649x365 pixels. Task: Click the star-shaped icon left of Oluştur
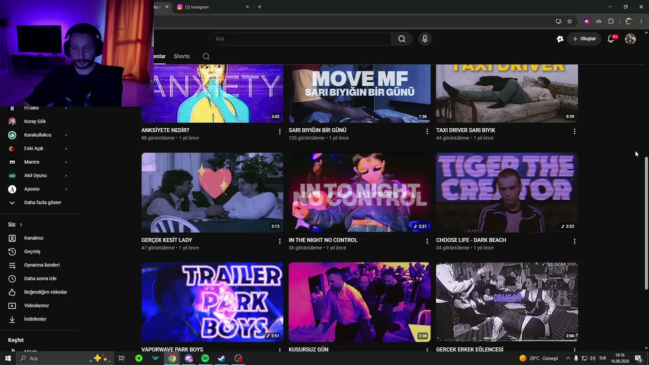[x=560, y=39]
